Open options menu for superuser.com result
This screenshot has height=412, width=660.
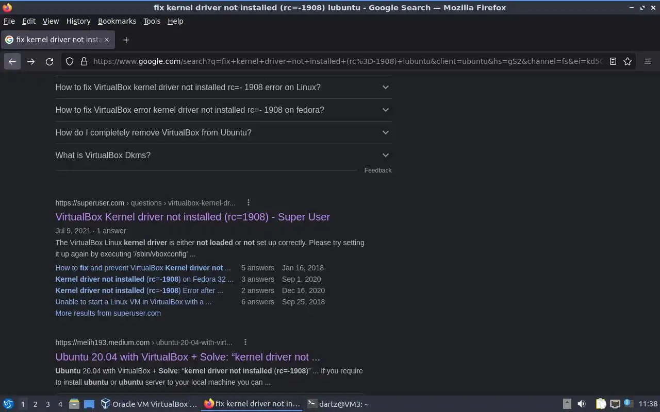click(x=249, y=203)
